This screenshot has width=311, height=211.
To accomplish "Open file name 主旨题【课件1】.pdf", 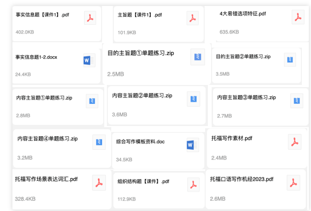I will 140,15.
